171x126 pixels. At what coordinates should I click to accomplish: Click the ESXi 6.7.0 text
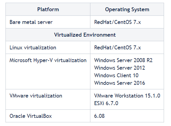click(x=106, y=103)
